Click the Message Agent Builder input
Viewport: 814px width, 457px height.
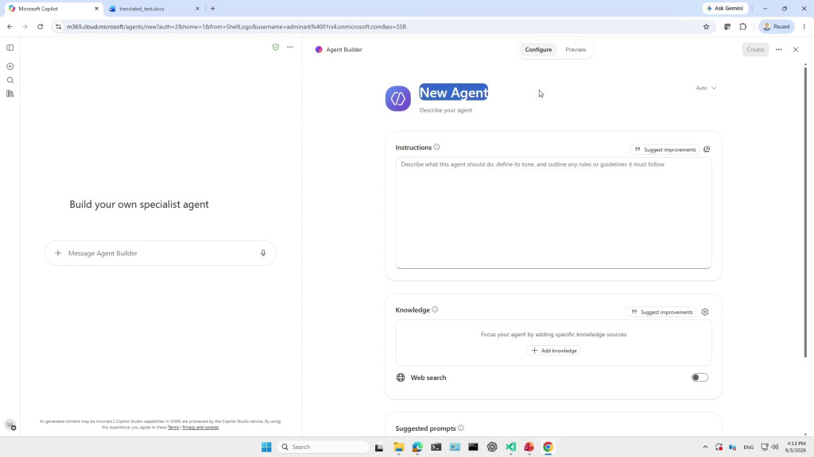tap(161, 253)
